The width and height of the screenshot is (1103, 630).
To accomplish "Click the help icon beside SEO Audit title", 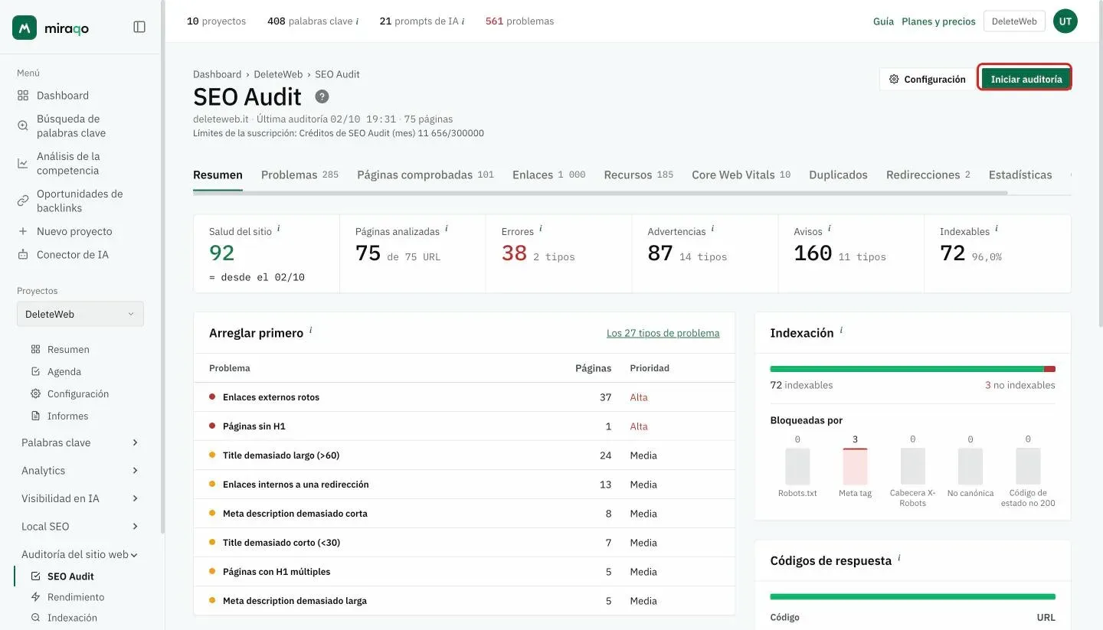I will click(322, 96).
